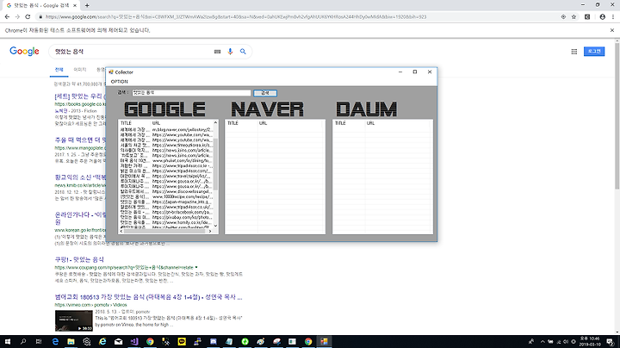Viewport: 620px width, 348px height.
Task: Click URL column header in NAVER list
Action: click(x=290, y=123)
